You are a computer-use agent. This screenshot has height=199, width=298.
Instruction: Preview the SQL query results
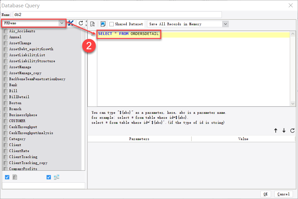[92, 24]
